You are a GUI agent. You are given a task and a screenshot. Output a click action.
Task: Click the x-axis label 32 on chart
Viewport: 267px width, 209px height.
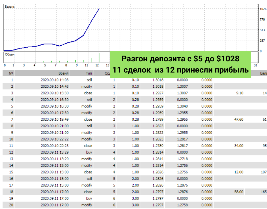tap(256, 65)
